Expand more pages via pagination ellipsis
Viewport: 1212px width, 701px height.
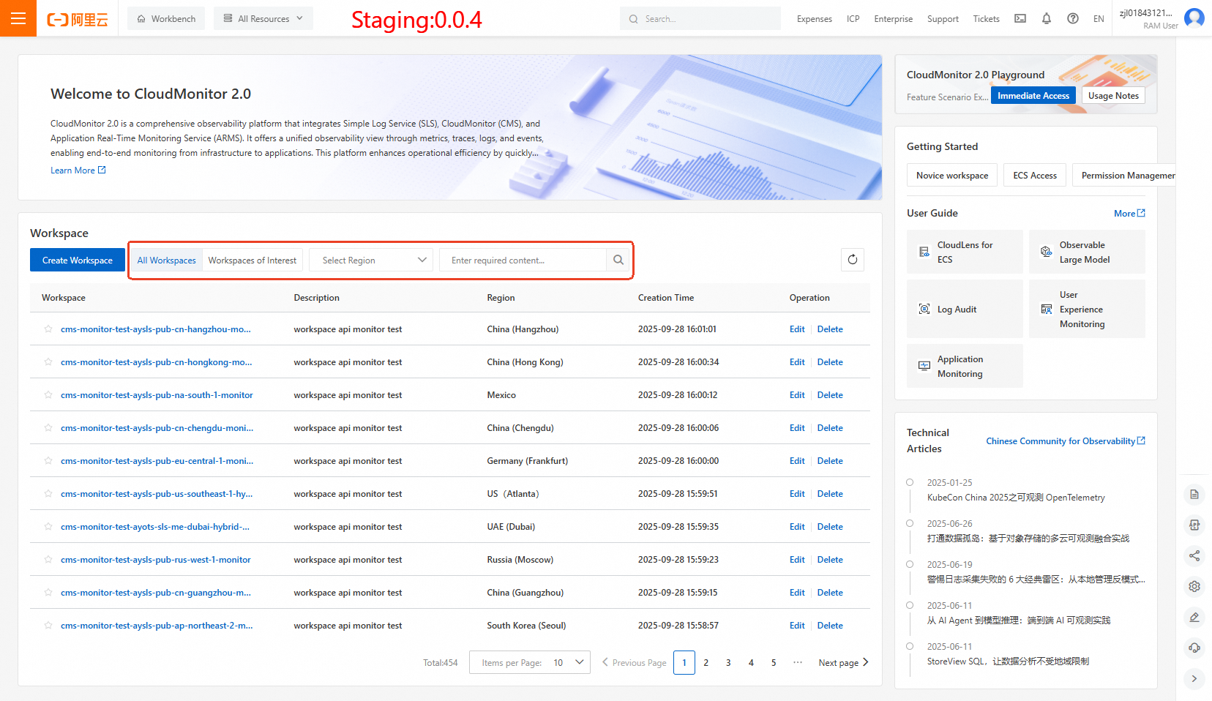(x=798, y=662)
